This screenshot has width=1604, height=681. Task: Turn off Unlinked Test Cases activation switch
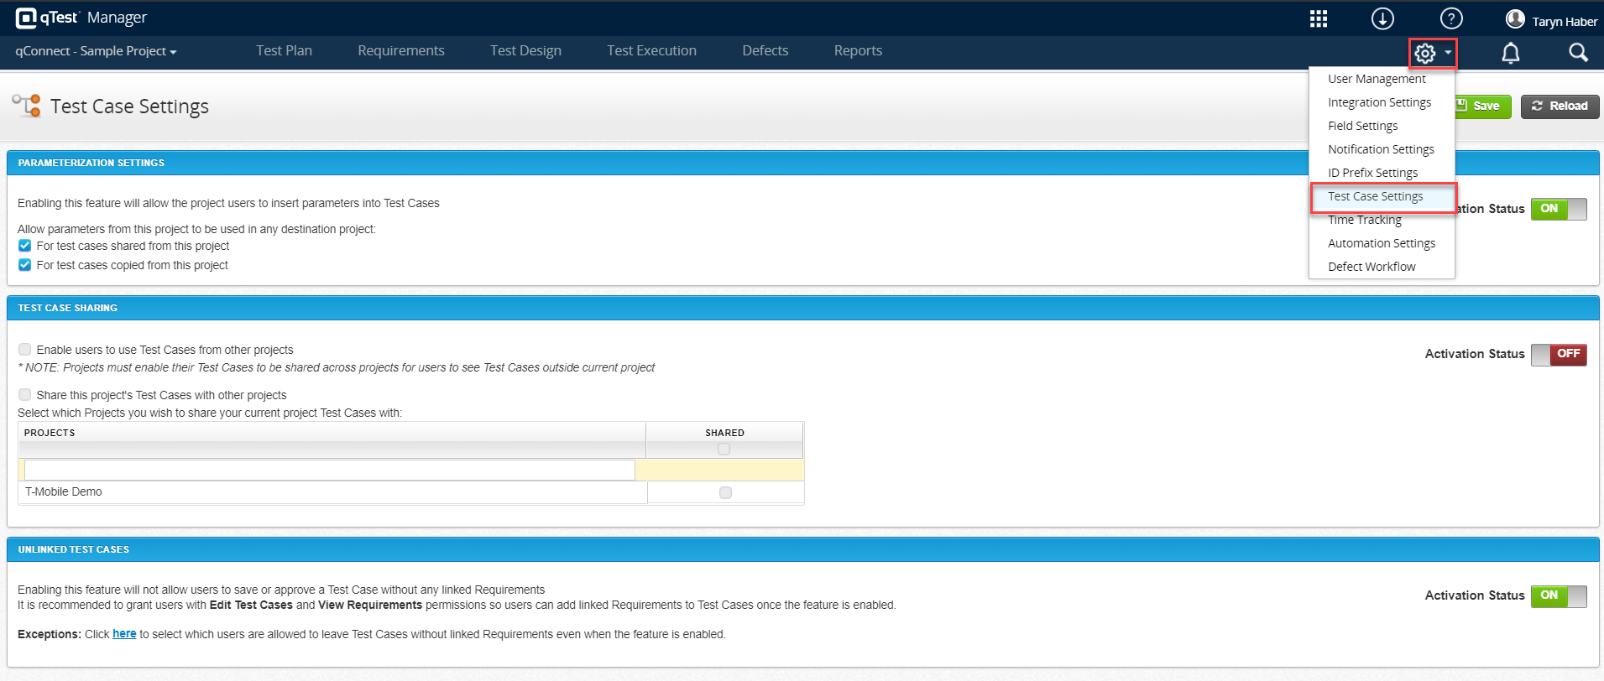pos(1559,596)
